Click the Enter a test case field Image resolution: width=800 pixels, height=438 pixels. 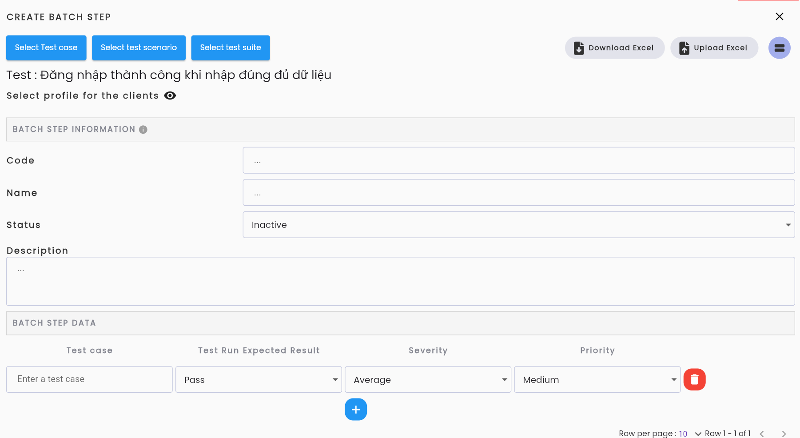[x=89, y=379]
